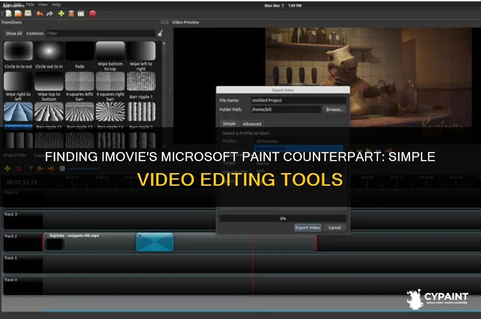This screenshot has width=481, height=319.
Task: Select the Track 1 label
Action: pyautogui.click(x=11, y=258)
